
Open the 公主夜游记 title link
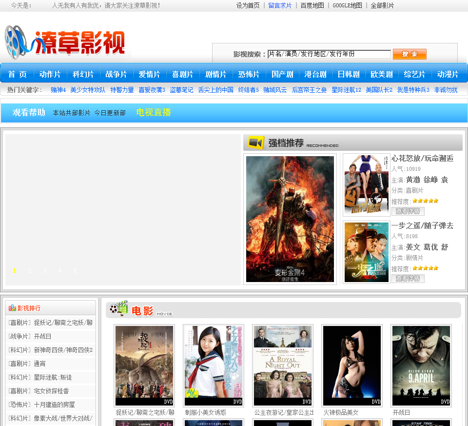tap(284, 412)
